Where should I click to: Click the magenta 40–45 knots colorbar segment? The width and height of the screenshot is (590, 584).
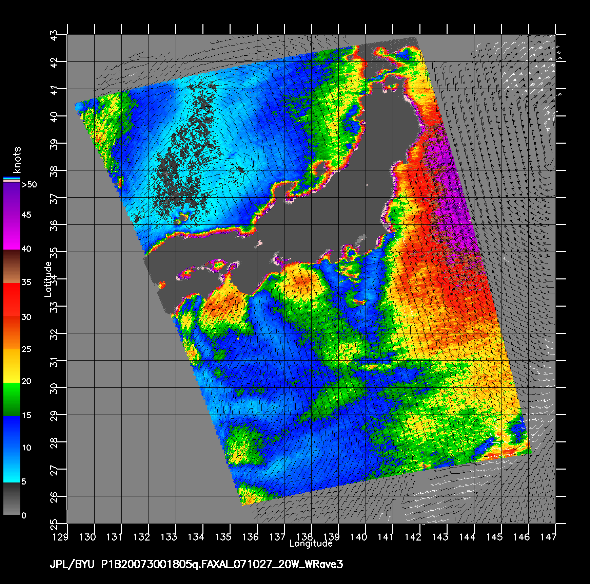[x=12, y=233]
